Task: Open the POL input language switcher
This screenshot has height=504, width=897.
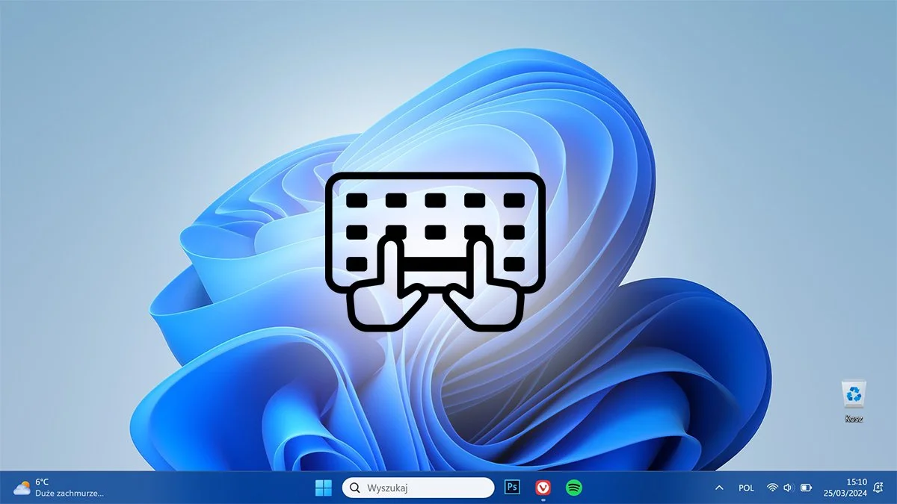Action: pyautogui.click(x=745, y=487)
